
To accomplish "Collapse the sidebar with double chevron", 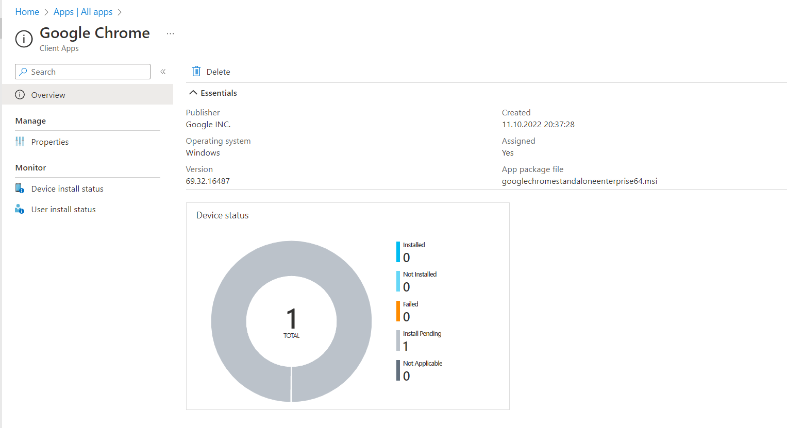I will [163, 72].
